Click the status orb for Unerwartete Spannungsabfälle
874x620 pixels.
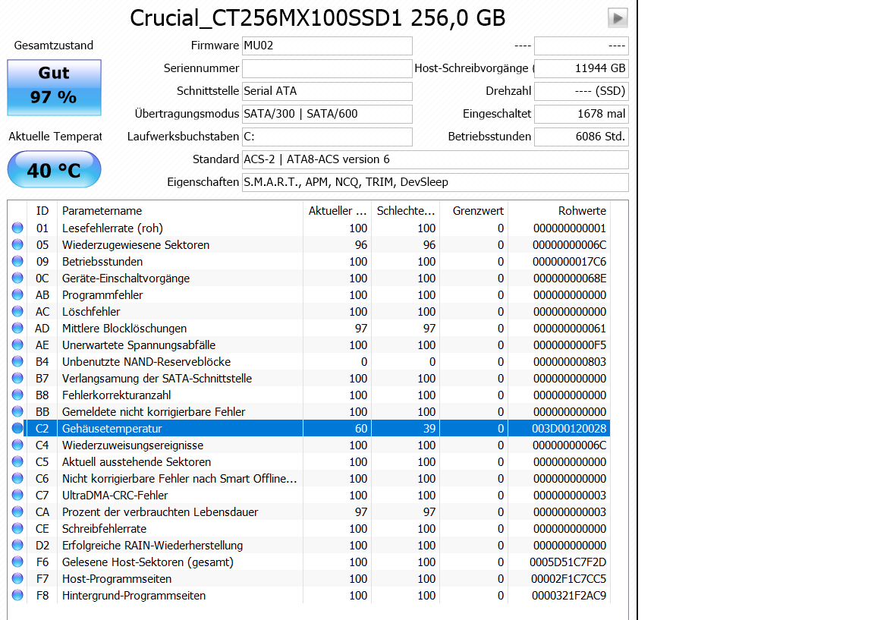tap(18, 345)
